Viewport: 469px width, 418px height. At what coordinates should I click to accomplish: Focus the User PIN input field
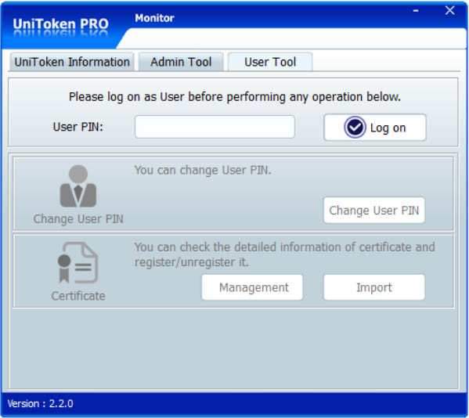pyautogui.click(x=215, y=127)
